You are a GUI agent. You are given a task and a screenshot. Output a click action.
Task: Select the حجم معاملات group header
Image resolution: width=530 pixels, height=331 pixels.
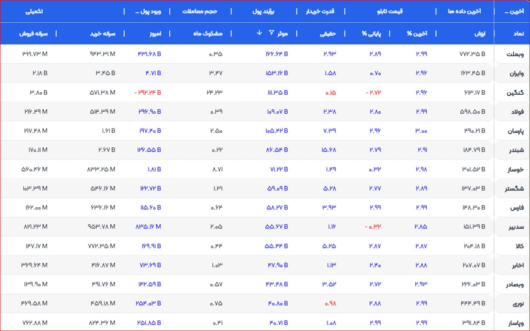pos(200,12)
